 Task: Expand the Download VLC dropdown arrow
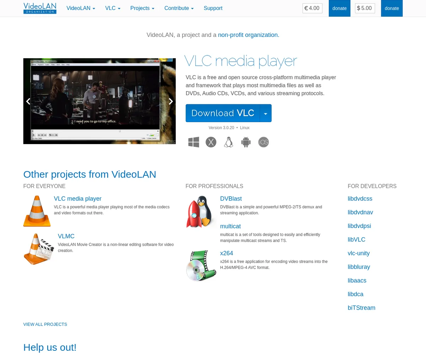(266, 113)
